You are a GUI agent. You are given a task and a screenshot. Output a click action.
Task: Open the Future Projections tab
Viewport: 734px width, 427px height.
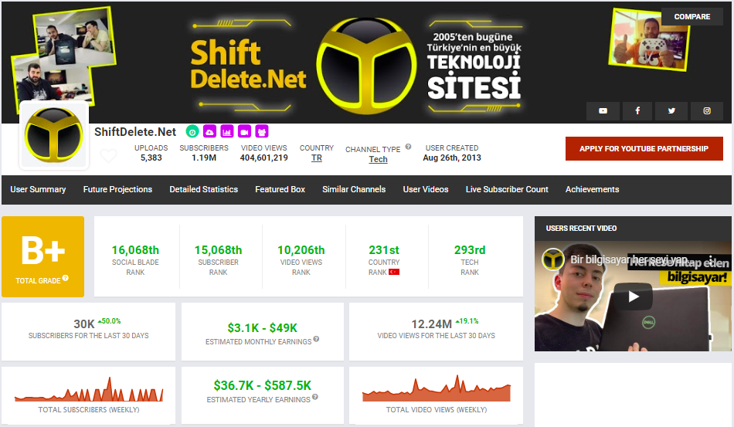(117, 189)
